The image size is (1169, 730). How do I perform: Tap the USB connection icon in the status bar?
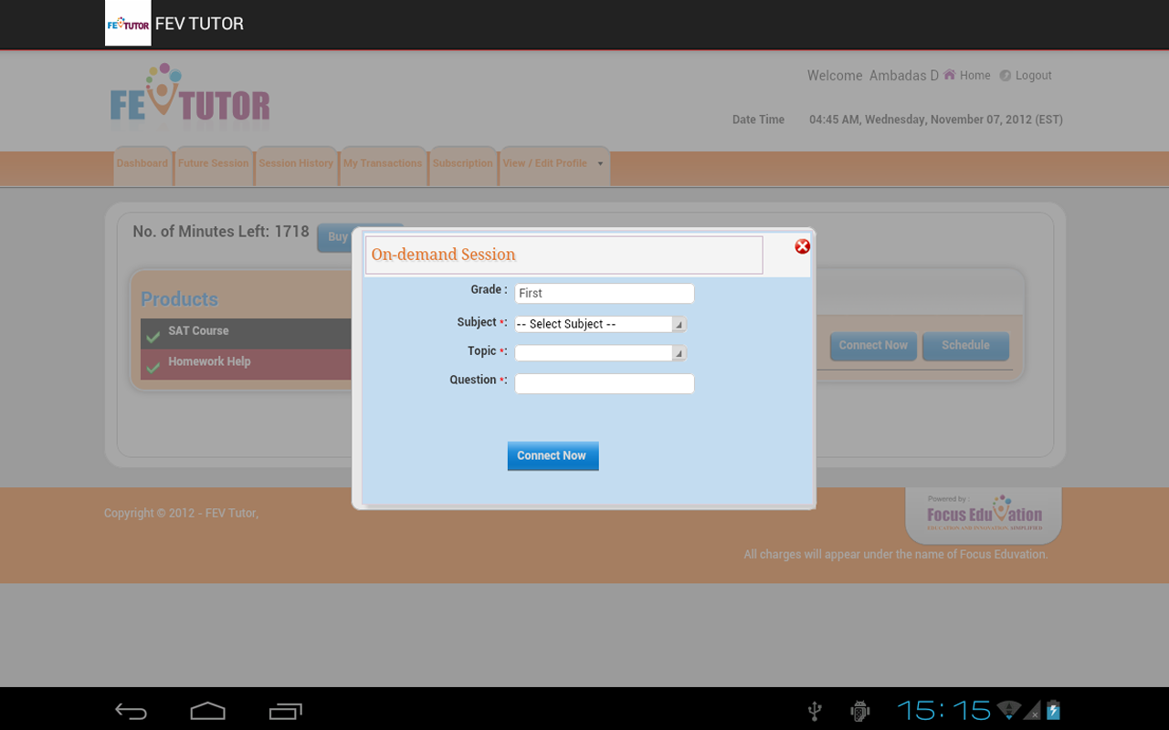pyautogui.click(x=814, y=709)
